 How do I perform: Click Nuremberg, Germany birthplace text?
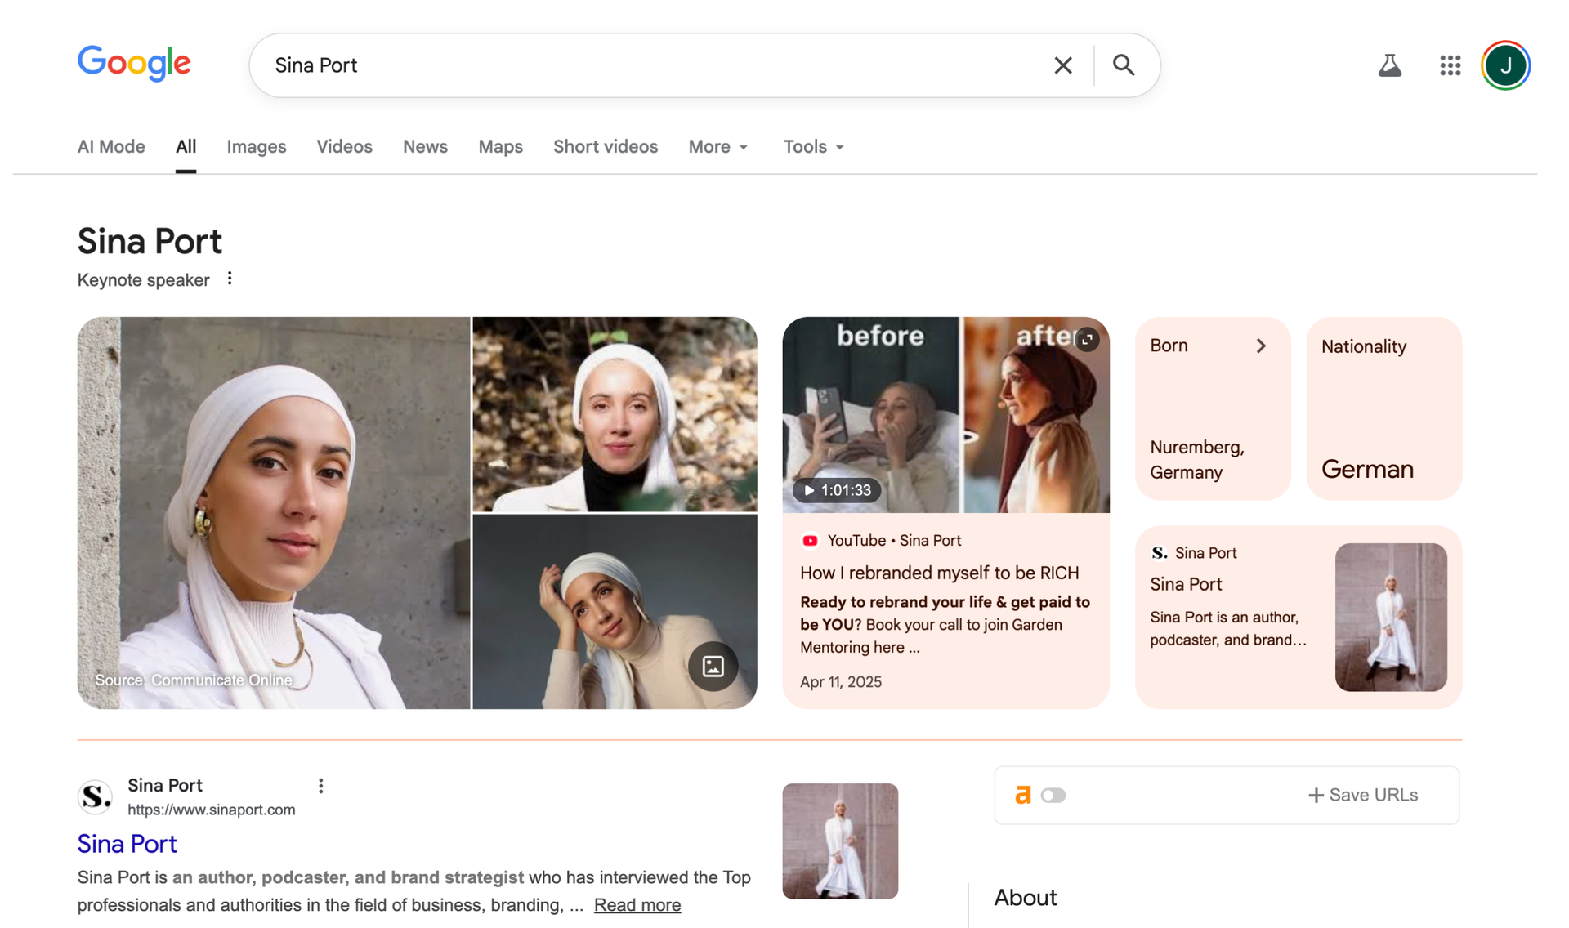(x=1197, y=460)
